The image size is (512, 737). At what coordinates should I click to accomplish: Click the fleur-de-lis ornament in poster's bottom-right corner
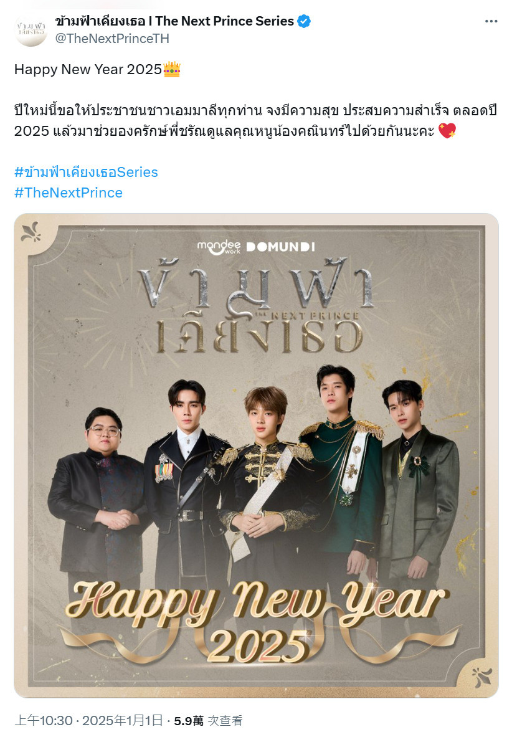(x=481, y=677)
